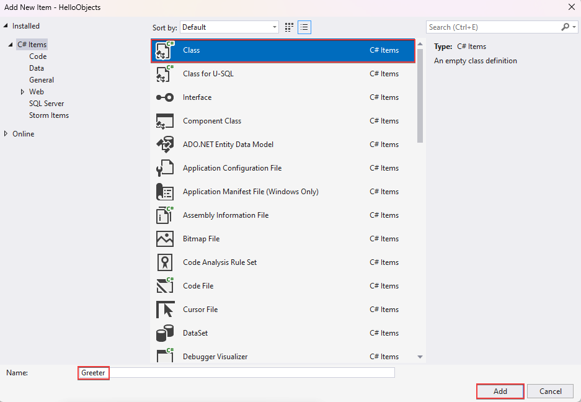Pick the Bitmap File template icon
The image size is (581, 402).
165,239
